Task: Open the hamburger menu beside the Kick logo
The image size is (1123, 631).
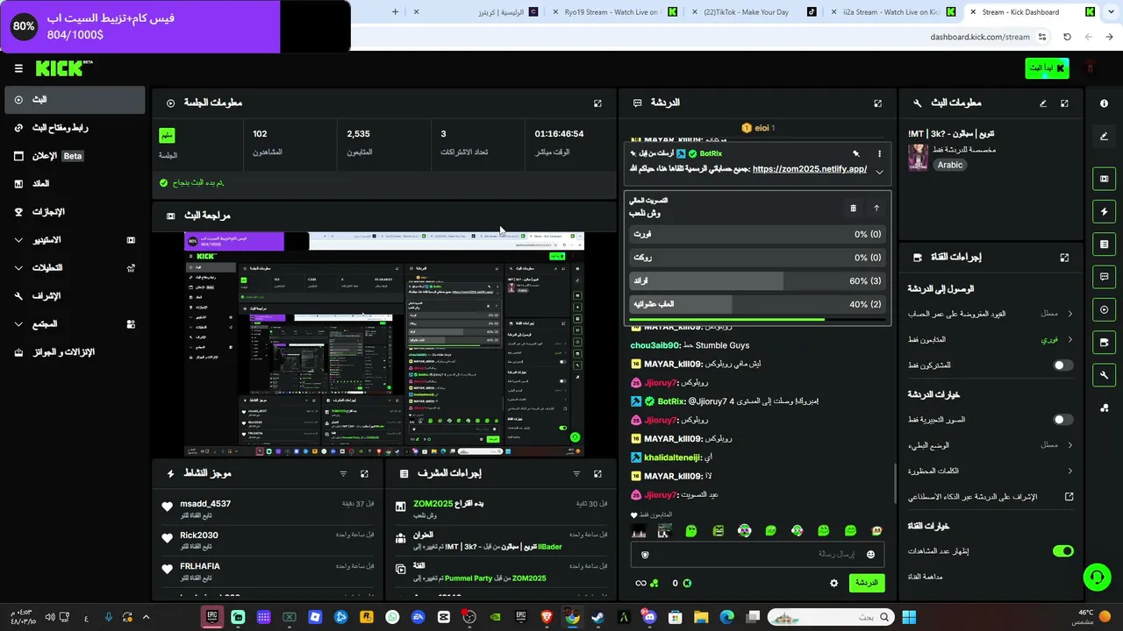Action: [18, 68]
